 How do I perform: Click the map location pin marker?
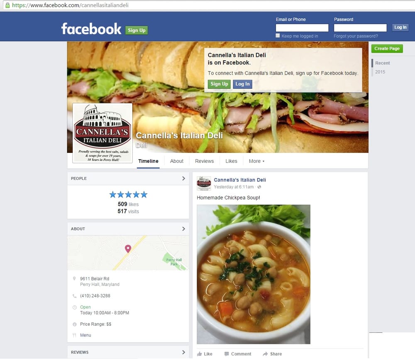pos(128,248)
